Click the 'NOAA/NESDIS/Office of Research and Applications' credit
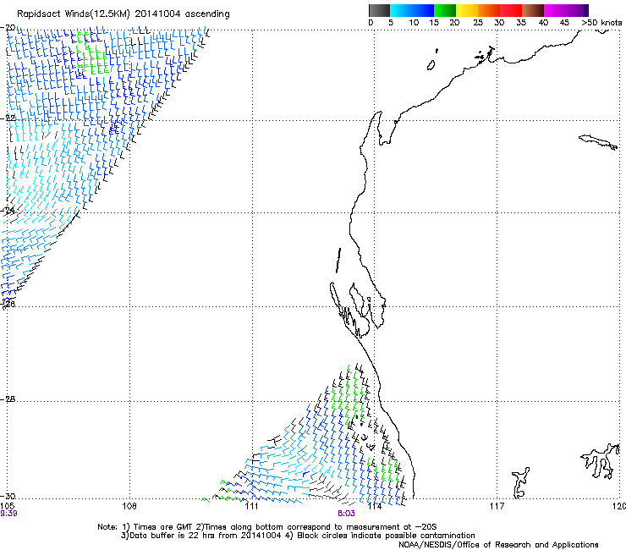The height and width of the screenshot is (550, 626). 498,545
